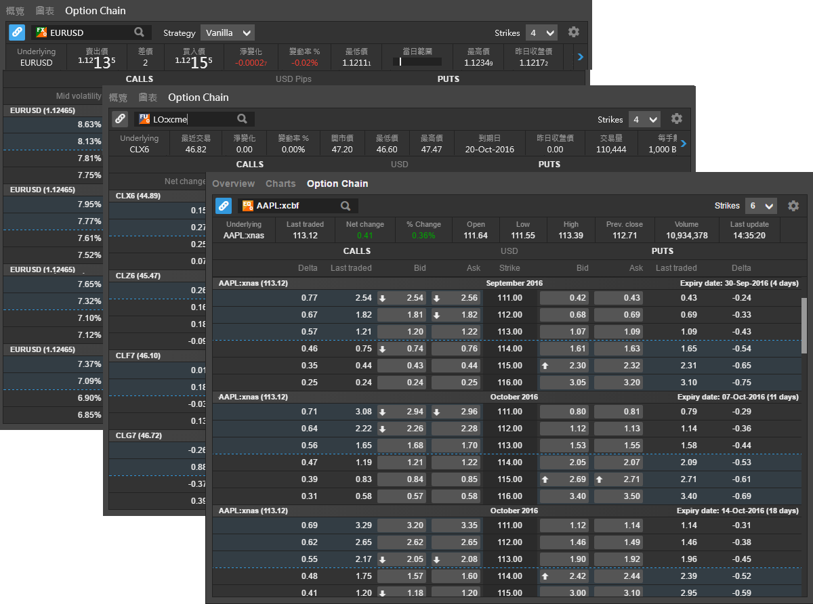Click search magnifier in AAPL:xcbf field

pyautogui.click(x=346, y=206)
